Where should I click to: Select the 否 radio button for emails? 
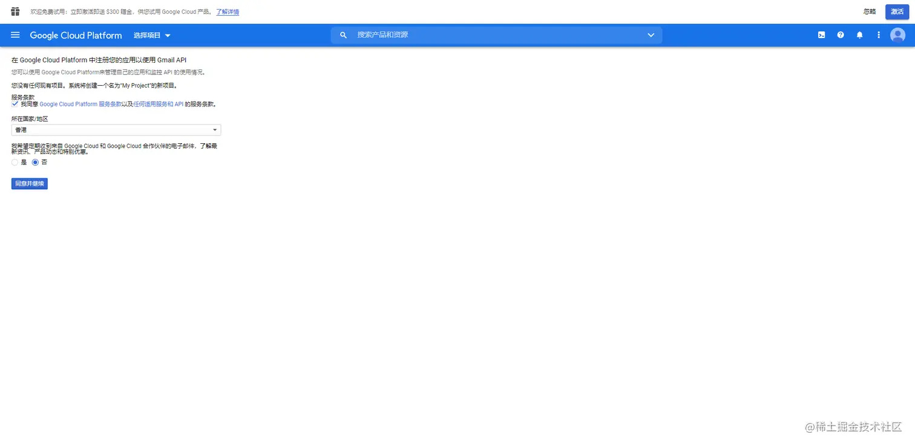coord(35,163)
